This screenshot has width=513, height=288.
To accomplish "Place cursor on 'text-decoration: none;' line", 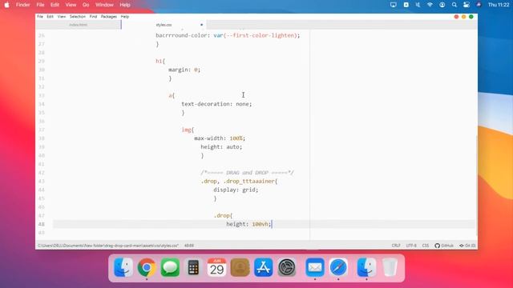I will click(x=216, y=104).
